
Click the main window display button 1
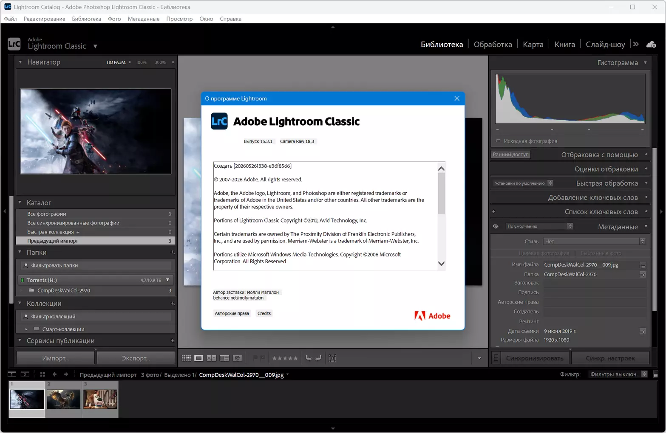(12, 374)
